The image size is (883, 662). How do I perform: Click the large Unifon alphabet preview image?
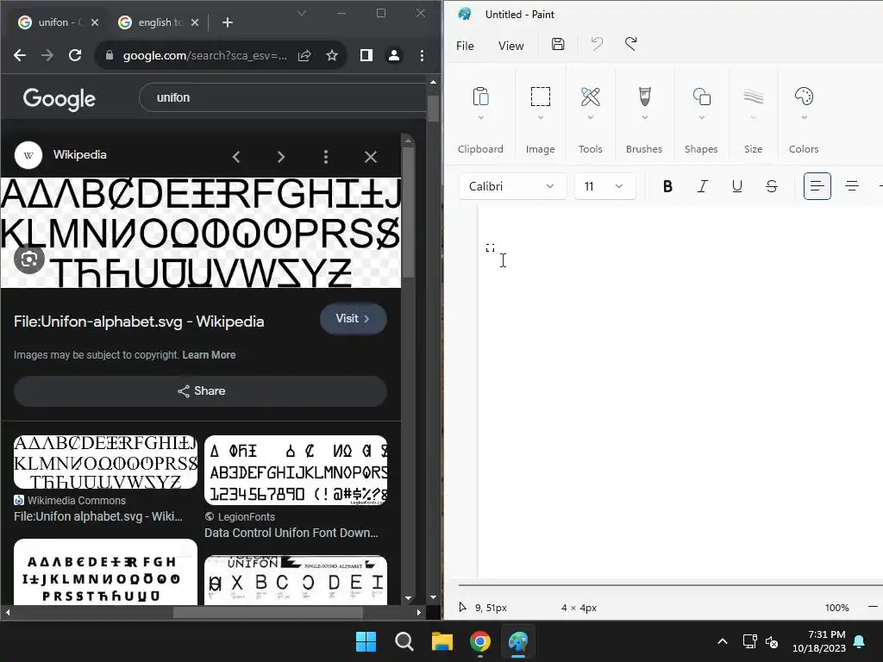[200, 233]
